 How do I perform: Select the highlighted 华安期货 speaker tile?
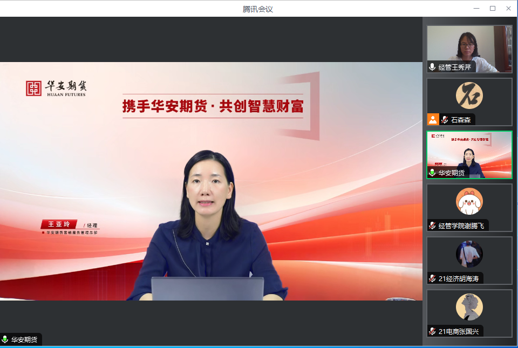coord(469,155)
